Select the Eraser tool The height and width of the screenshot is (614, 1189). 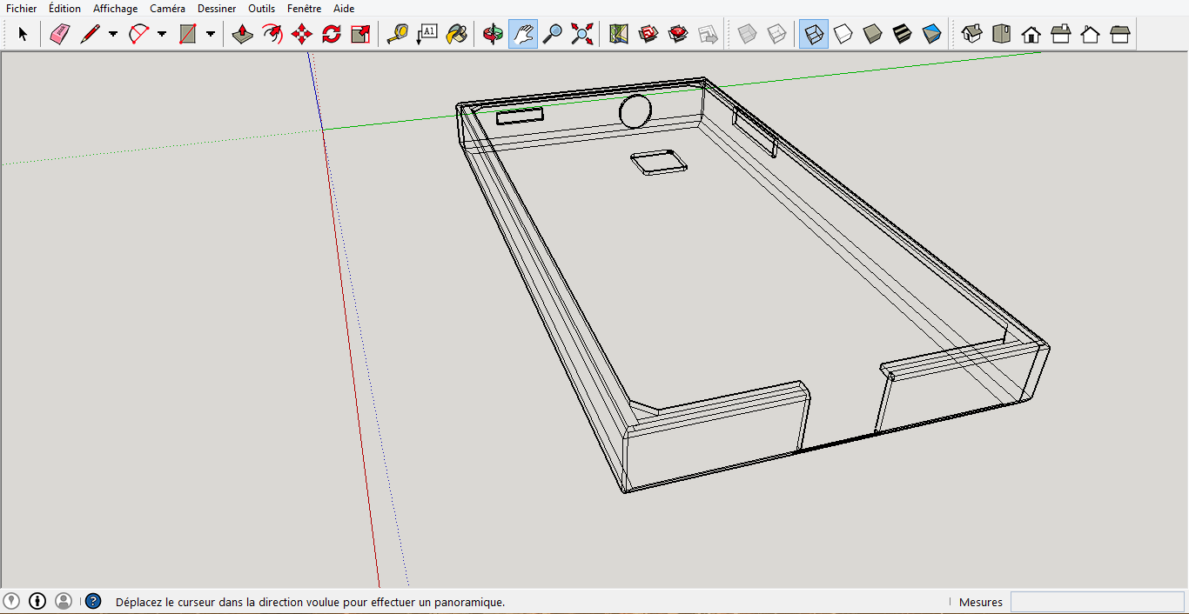point(59,35)
